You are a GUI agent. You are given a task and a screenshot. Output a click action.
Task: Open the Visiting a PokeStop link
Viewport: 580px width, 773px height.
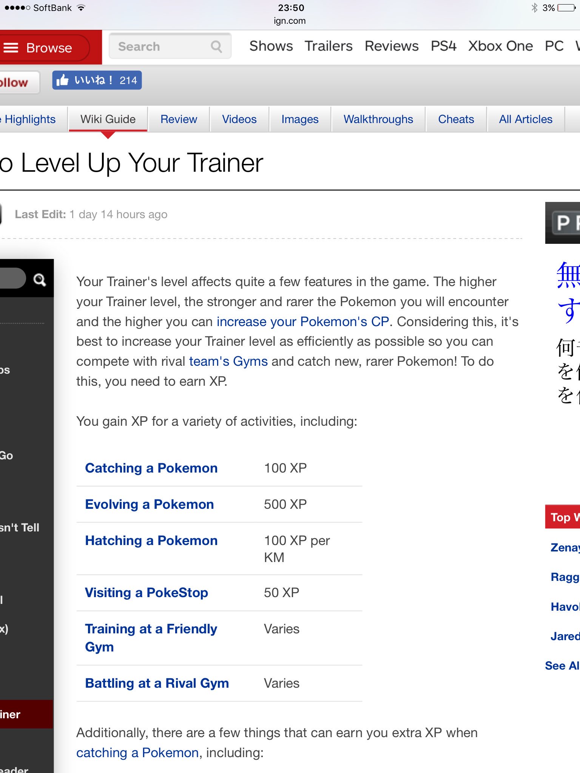point(147,593)
